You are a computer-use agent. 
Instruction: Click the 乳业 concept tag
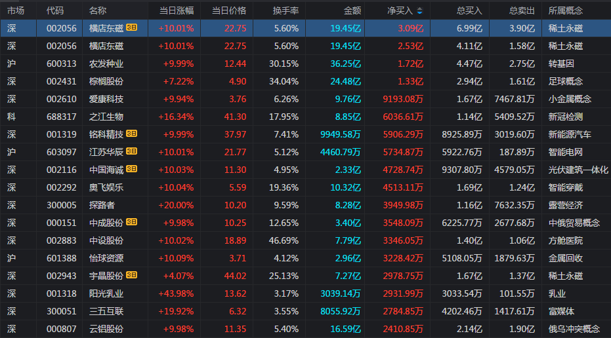[x=557, y=293]
